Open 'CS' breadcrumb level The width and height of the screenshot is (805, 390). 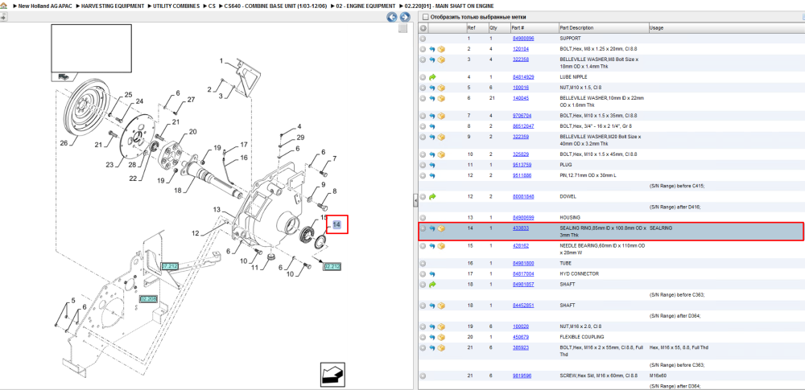pyautogui.click(x=212, y=6)
